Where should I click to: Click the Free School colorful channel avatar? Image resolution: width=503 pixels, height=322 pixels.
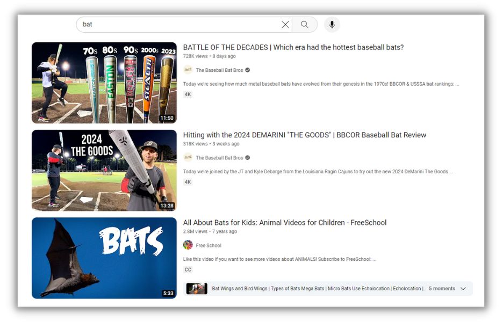click(x=188, y=245)
